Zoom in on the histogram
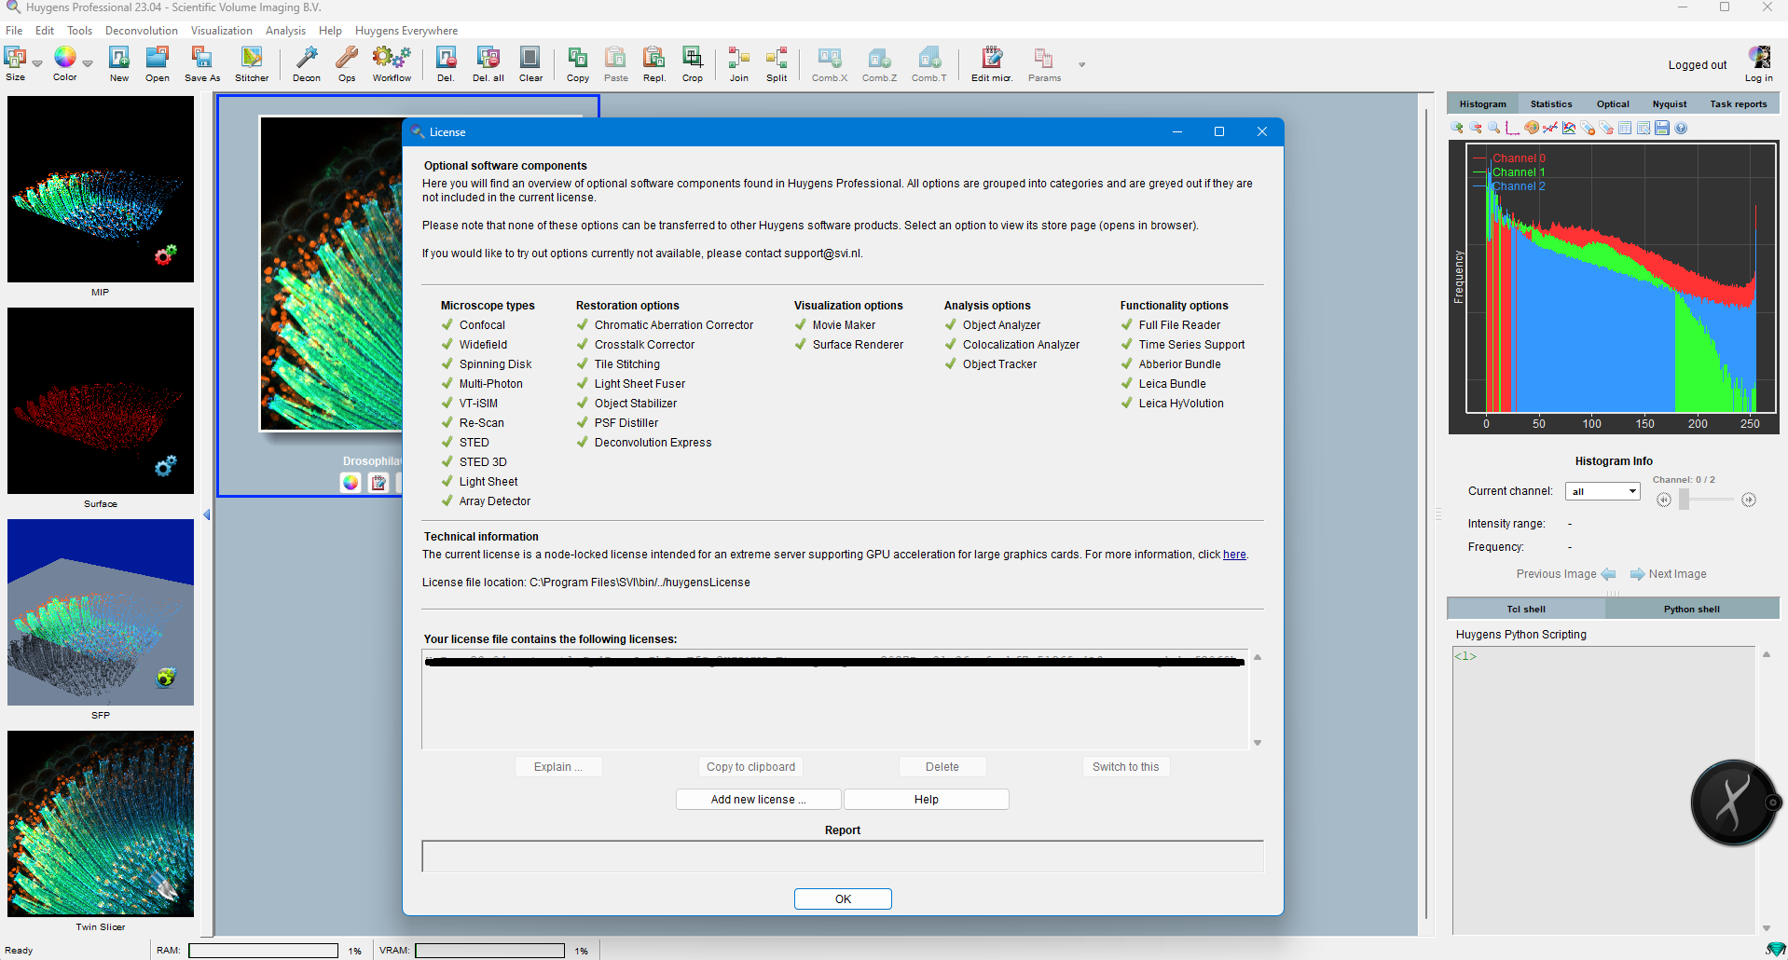This screenshot has width=1788, height=960. (x=1457, y=128)
